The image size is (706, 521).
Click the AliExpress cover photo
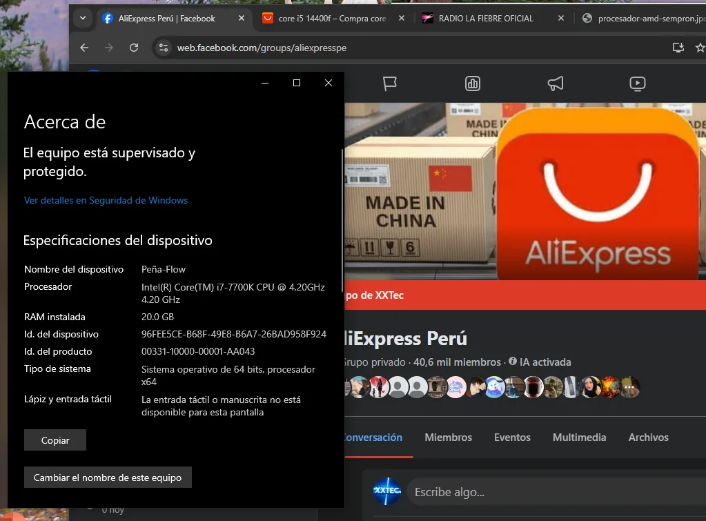[525, 191]
